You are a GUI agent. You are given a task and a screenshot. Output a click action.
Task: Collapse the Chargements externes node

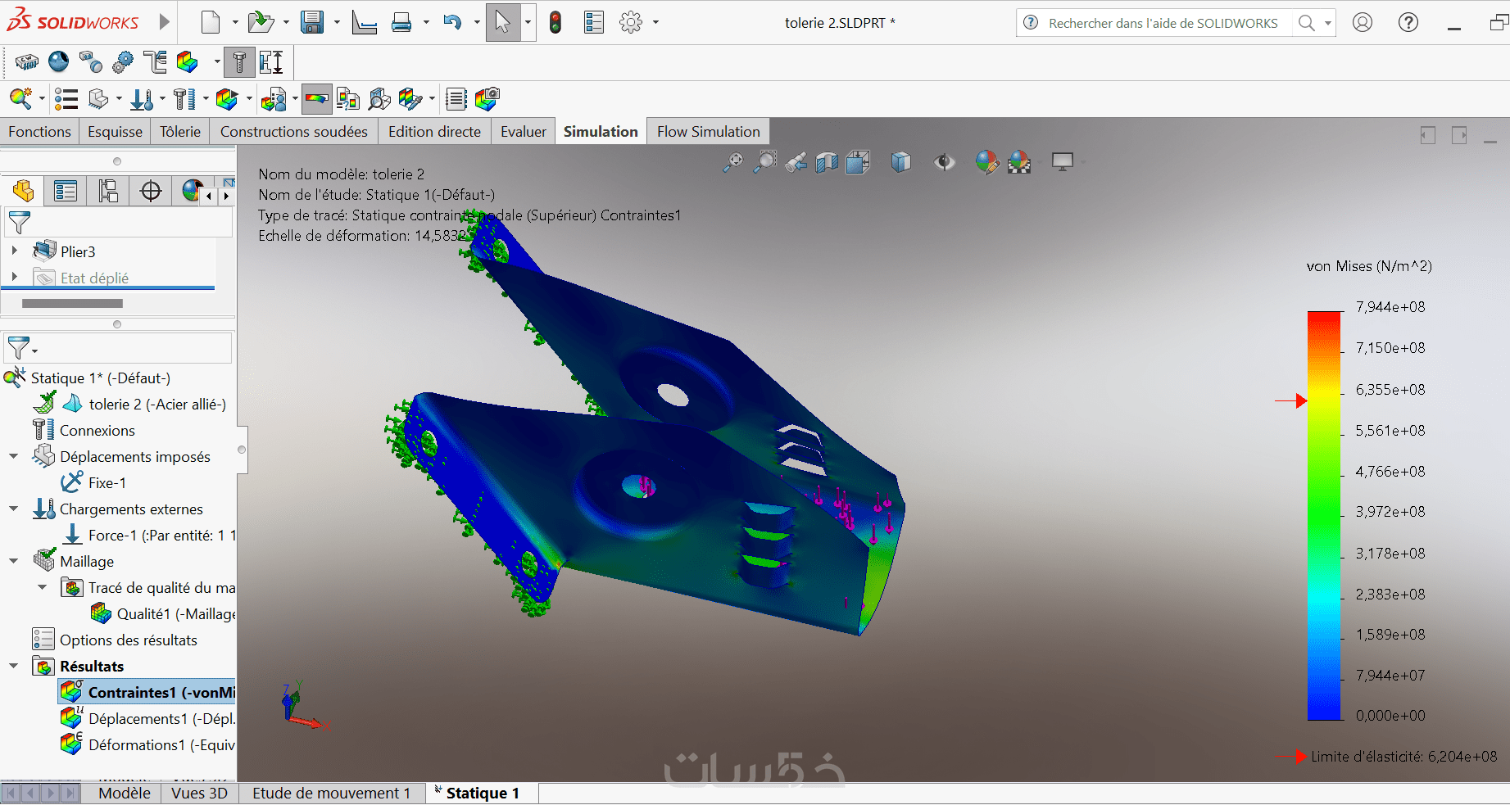(x=14, y=509)
